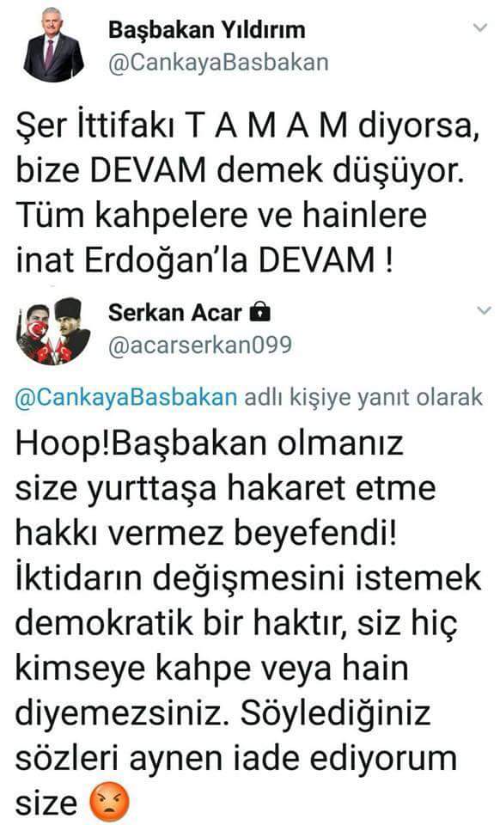The height and width of the screenshot is (825, 500).
Task: Click the "Şer İttifakı T A M A M" line
Action: click(181, 126)
